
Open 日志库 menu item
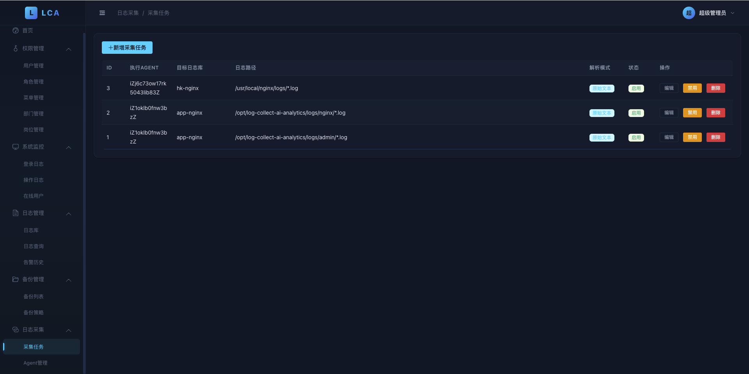pos(31,230)
